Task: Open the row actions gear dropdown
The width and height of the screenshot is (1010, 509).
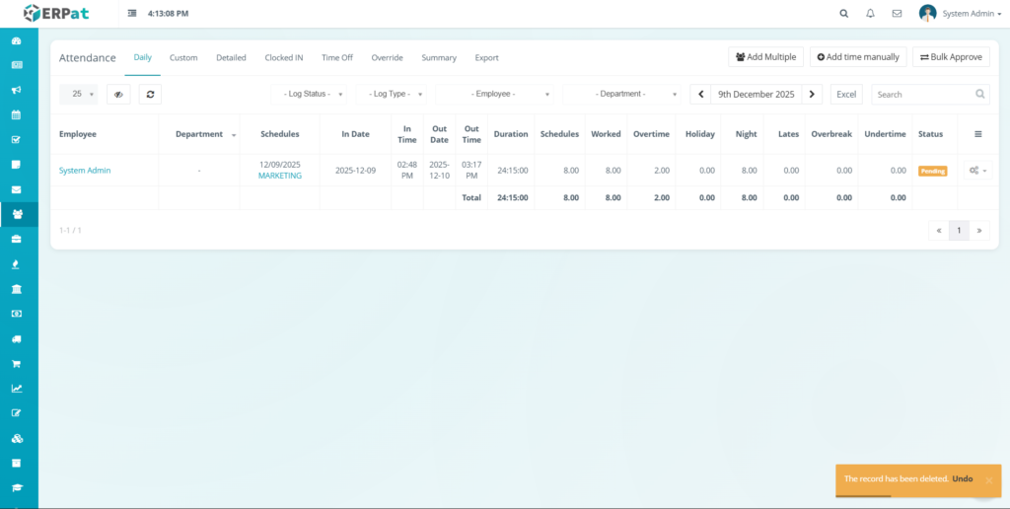Action: point(977,171)
